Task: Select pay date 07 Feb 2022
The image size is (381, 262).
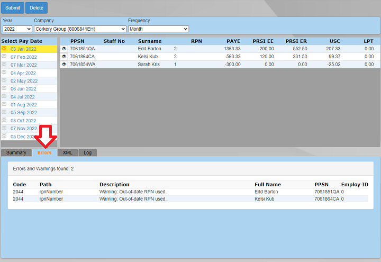Action: pos(24,57)
